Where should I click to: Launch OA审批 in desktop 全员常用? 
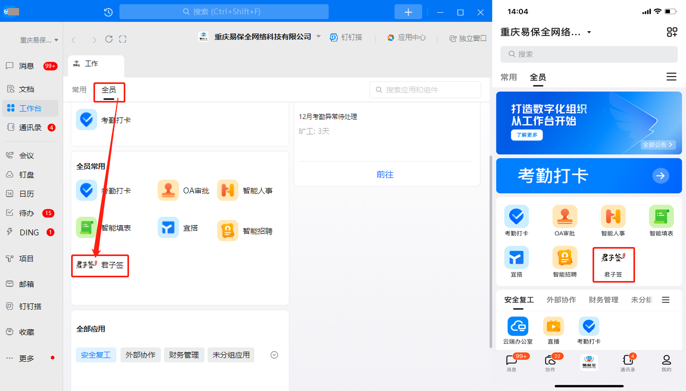click(184, 191)
